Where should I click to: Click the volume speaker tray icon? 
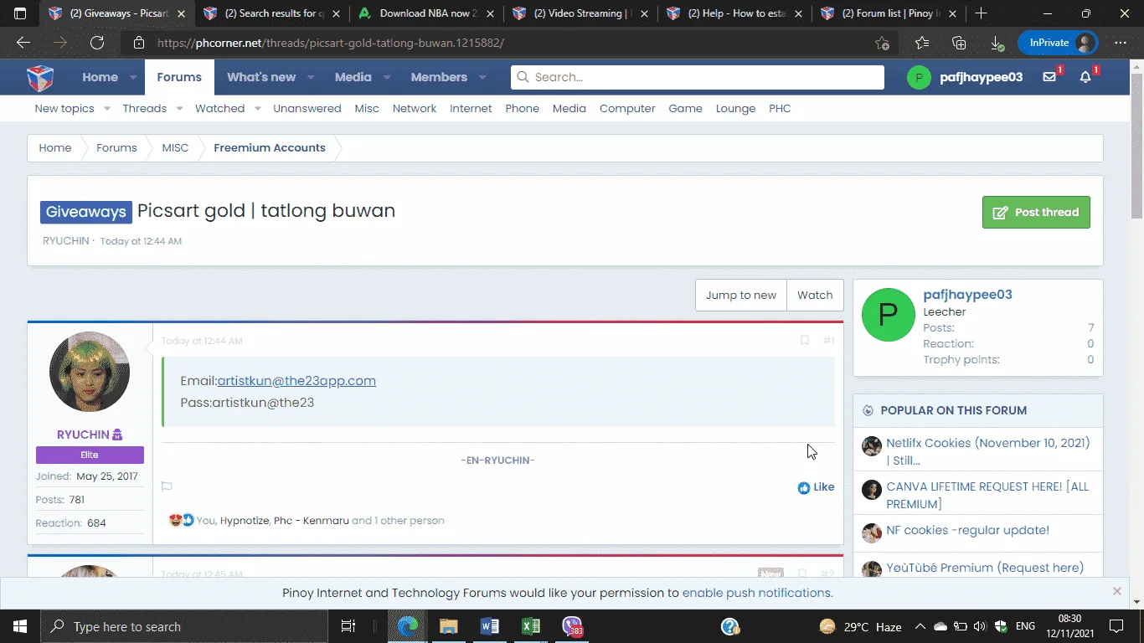point(979,626)
